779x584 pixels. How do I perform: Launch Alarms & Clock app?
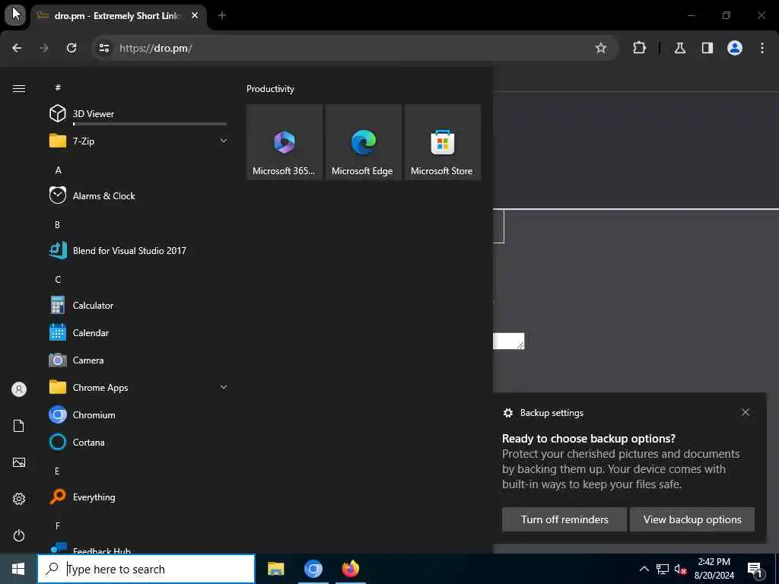(x=138, y=195)
